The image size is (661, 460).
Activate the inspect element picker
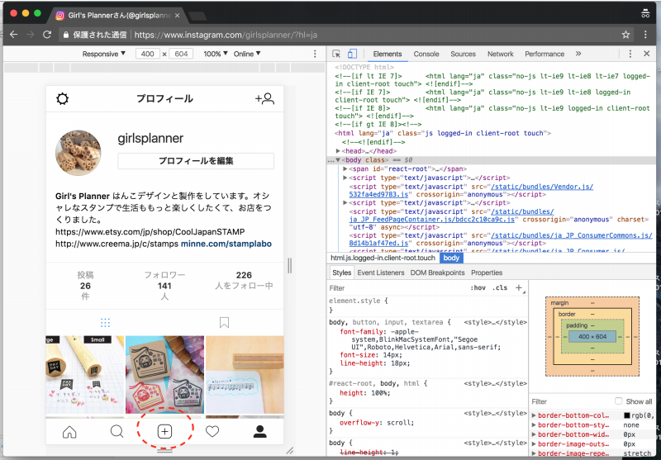click(336, 54)
